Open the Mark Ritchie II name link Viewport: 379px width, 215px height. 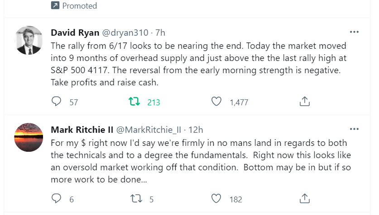click(82, 130)
